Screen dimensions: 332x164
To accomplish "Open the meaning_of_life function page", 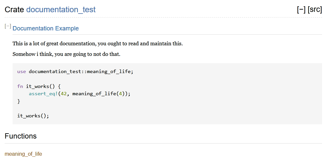I will click(23, 154).
